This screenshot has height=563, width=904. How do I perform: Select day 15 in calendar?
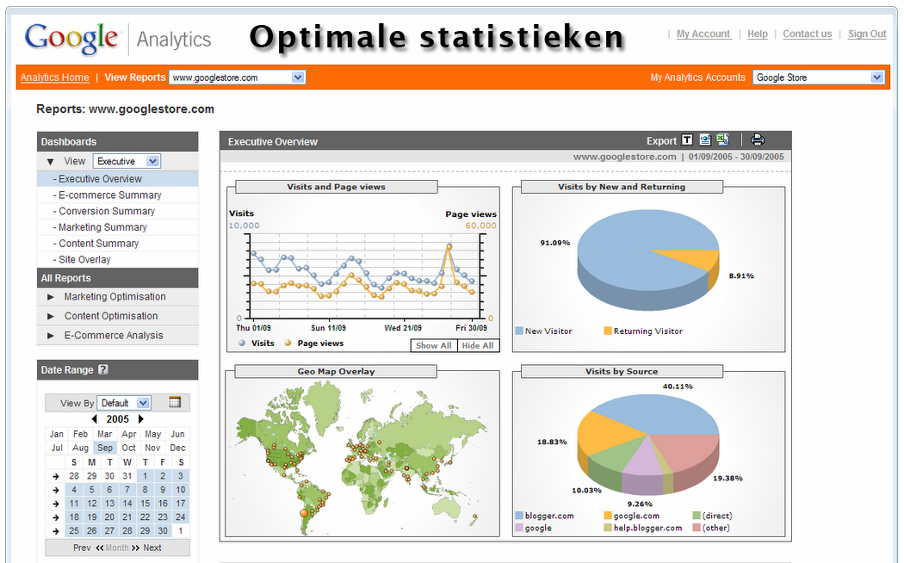coord(146,504)
